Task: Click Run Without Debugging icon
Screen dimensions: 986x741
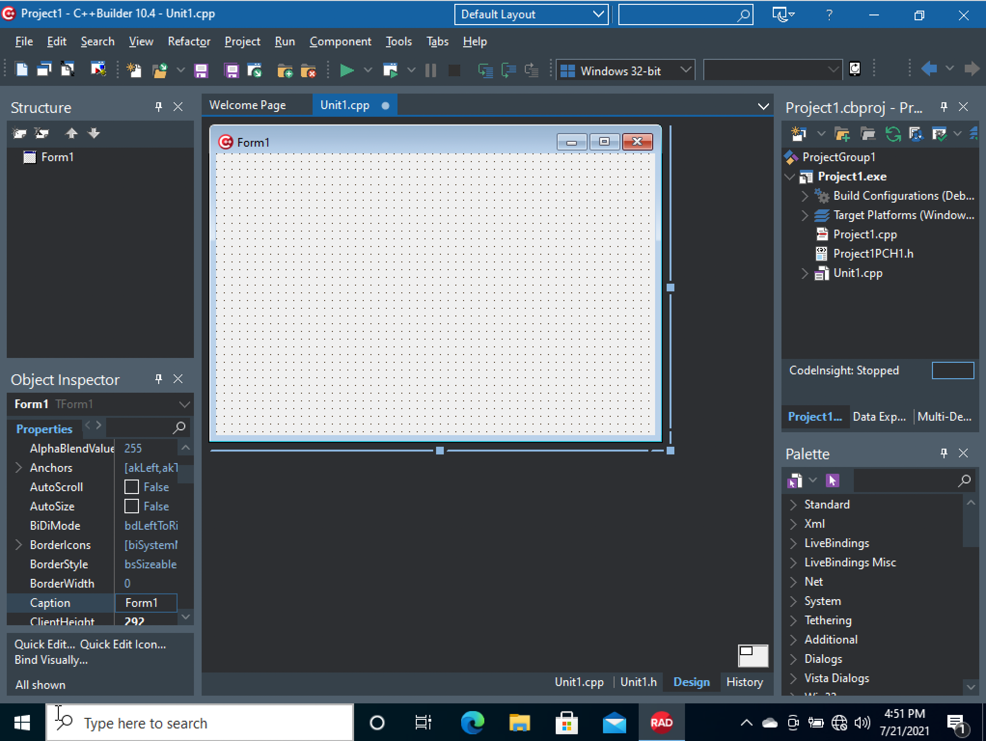Action: click(x=390, y=70)
